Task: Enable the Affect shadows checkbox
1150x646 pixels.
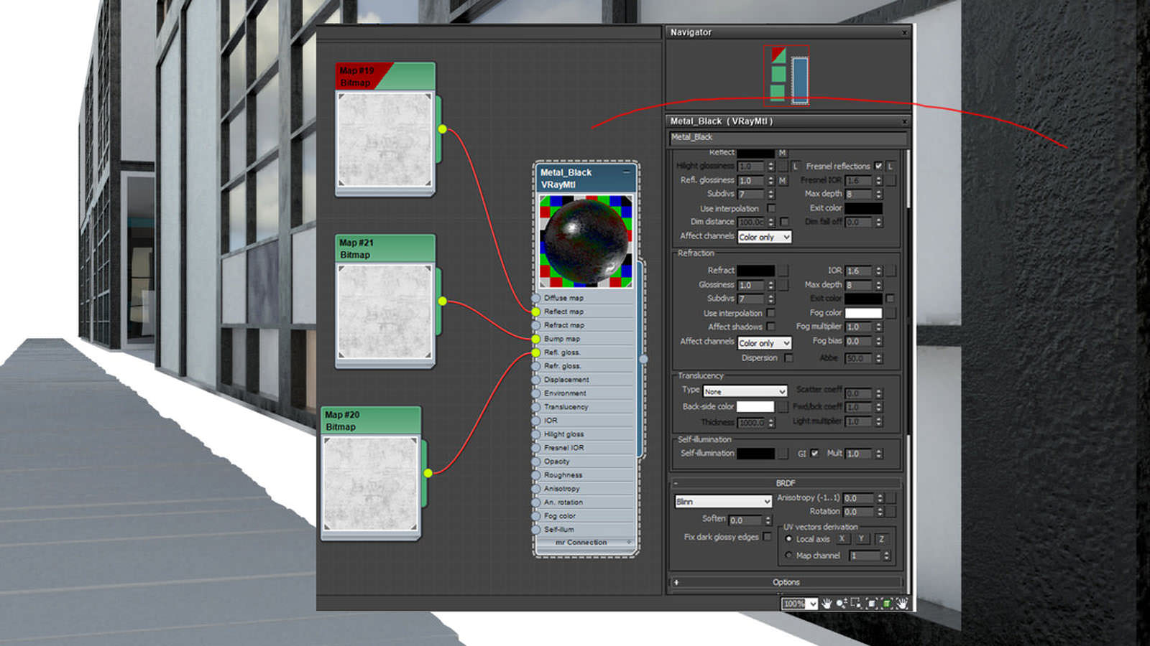Action: click(770, 327)
